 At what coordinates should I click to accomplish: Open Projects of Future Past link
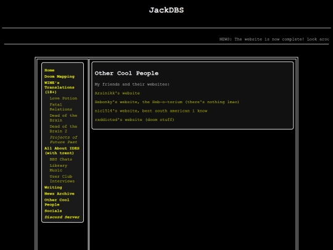click(x=64, y=140)
